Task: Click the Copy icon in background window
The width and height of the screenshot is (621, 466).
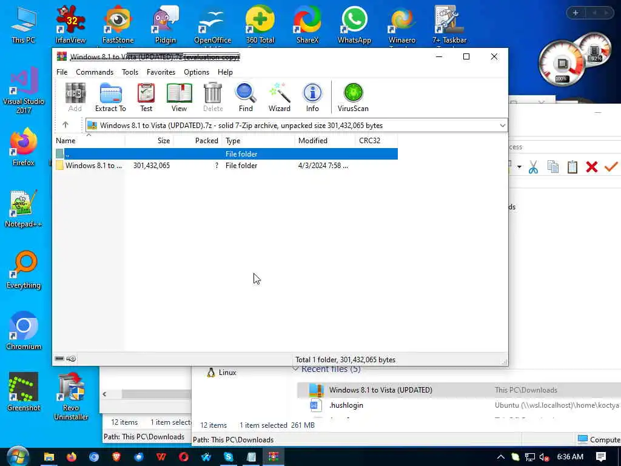Action: pyautogui.click(x=553, y=167)
